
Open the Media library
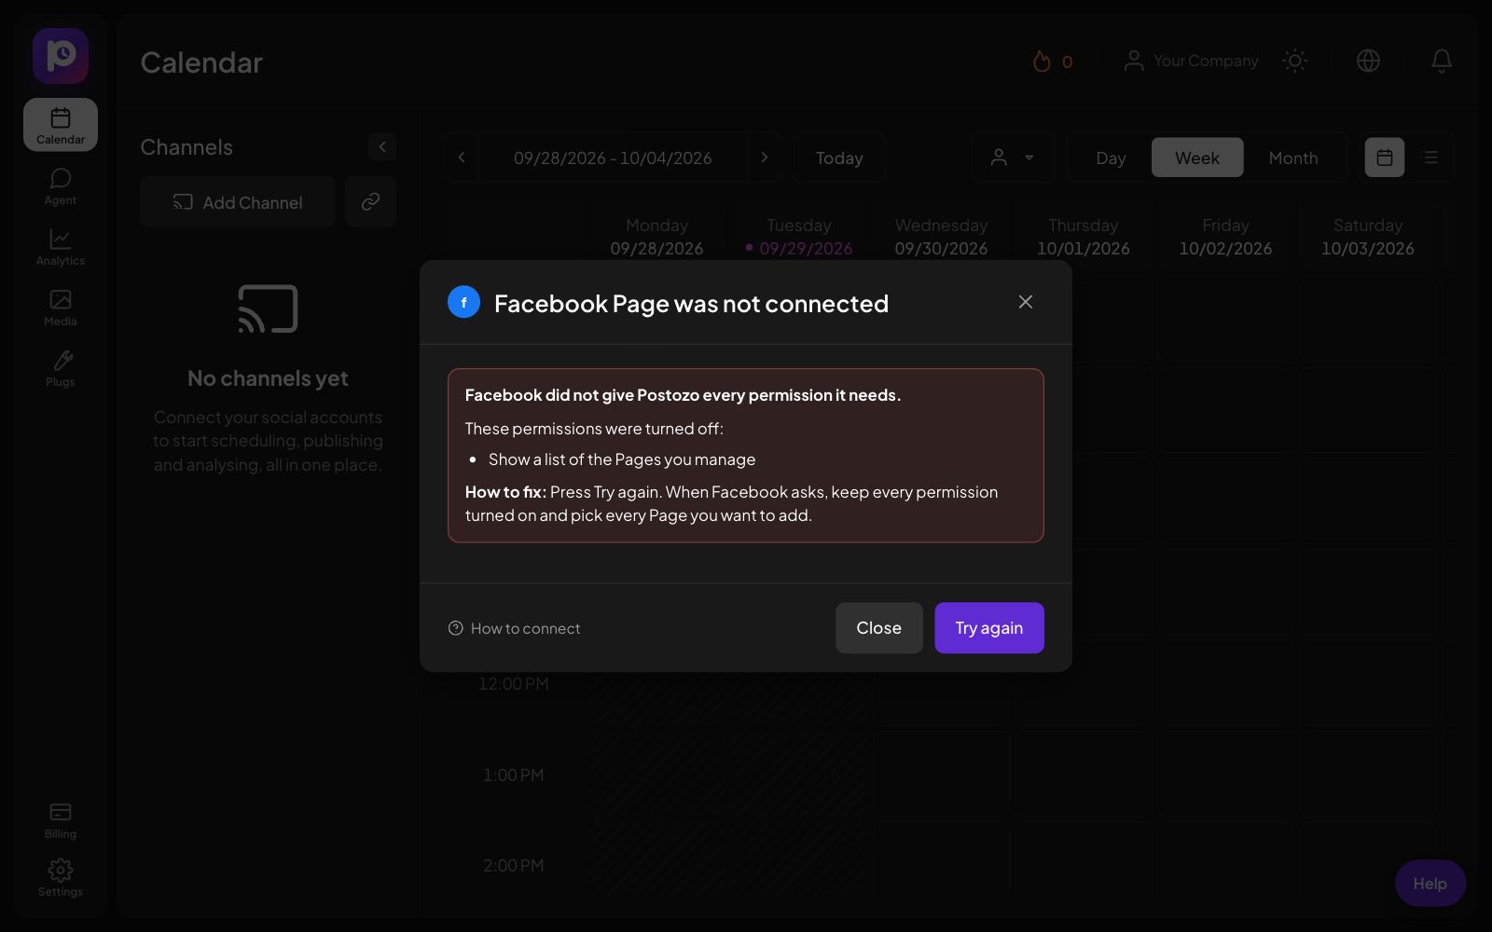click(x=61, y=308)
